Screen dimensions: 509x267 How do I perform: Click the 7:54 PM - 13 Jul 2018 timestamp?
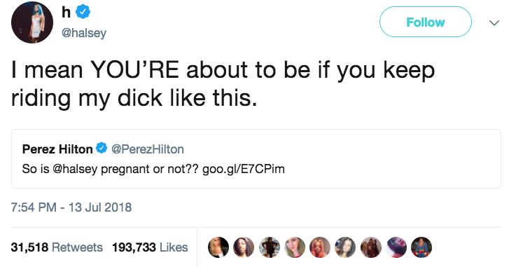[x=71, y=207]
